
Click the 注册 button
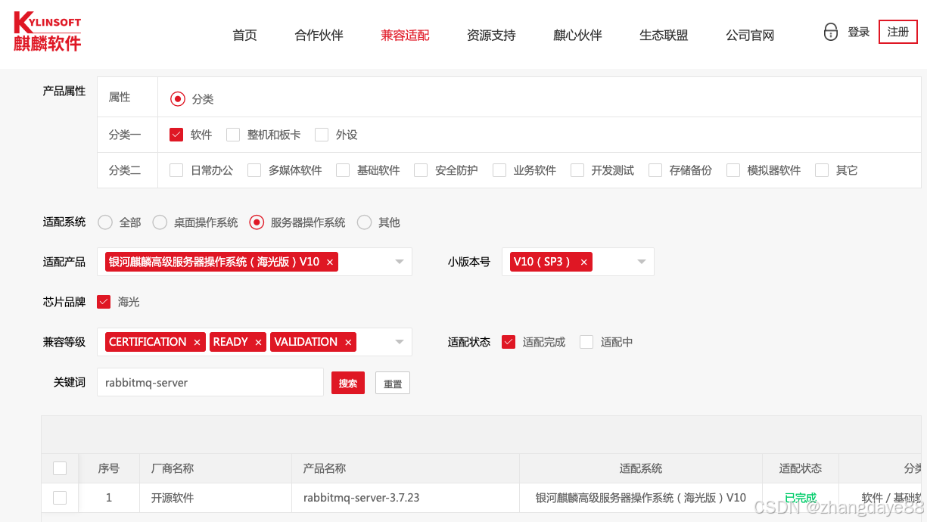pos(898,32)
